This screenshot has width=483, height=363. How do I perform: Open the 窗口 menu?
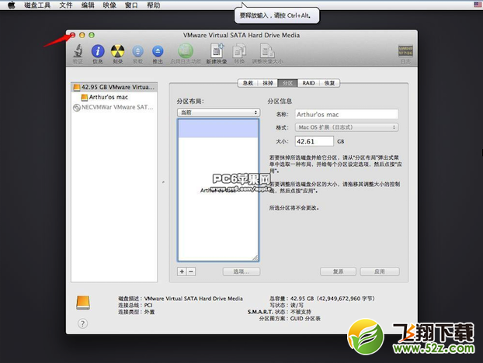[x=131, y=5]
